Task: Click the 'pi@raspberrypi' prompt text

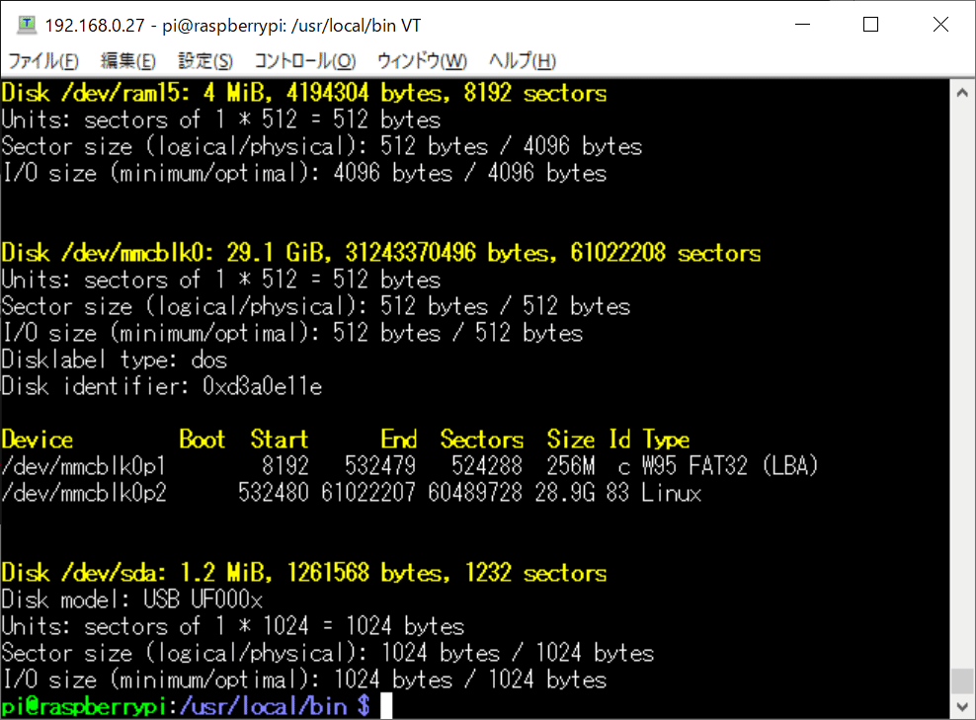Action: [x=84, y=707]
